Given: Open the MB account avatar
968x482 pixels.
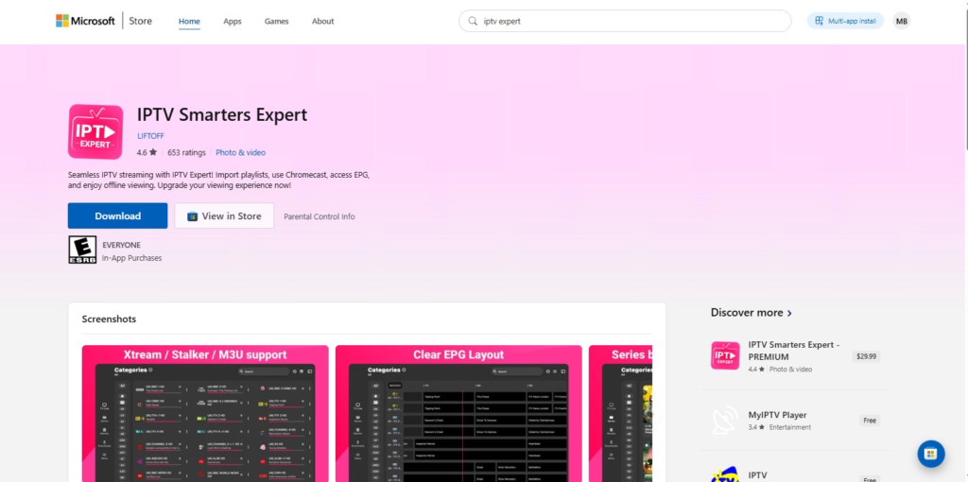Looking at the screenshot, I should click(x=901, y=21).
